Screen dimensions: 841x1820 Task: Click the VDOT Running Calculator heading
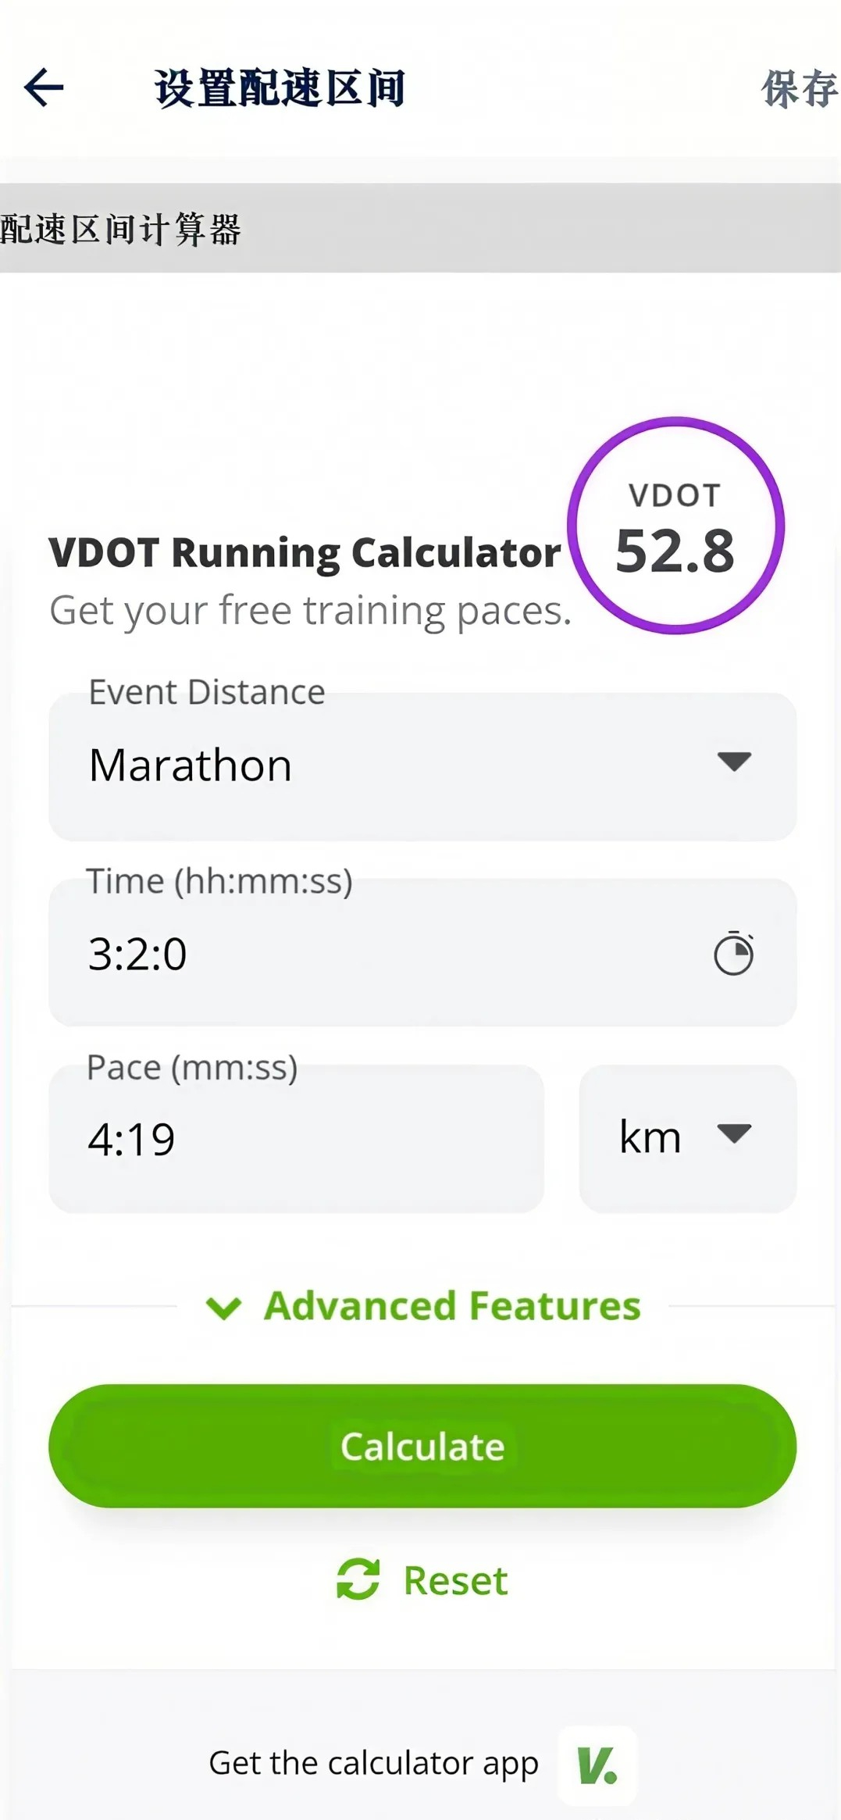point(305,553)
